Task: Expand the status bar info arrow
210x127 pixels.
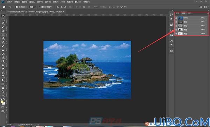Action: 38,125
